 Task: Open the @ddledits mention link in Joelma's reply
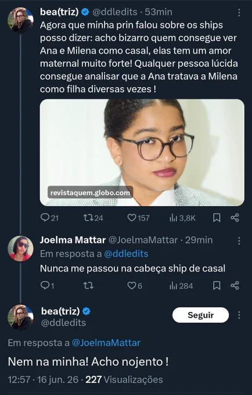tap(126, 254)
